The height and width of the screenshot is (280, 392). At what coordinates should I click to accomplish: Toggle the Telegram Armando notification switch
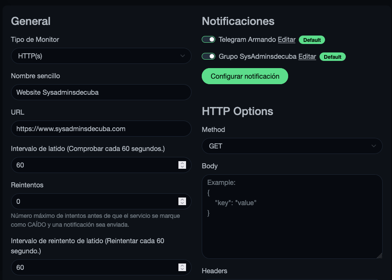pos(209,39)
